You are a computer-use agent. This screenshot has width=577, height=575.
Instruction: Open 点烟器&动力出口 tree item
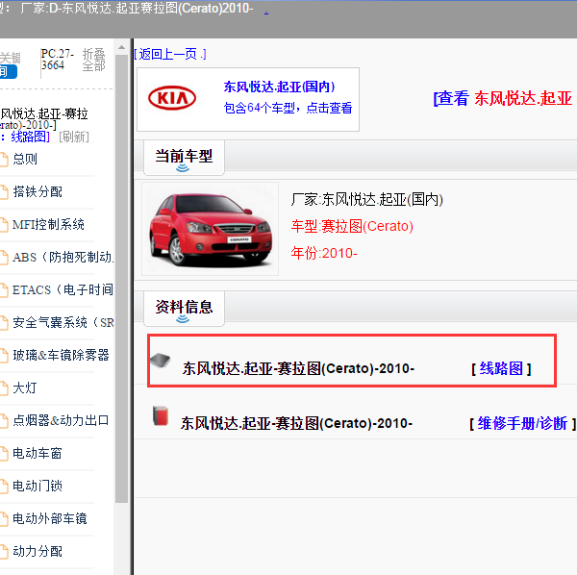pos(61,420)
